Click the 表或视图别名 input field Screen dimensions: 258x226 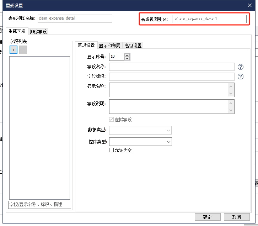pos(209,19)
